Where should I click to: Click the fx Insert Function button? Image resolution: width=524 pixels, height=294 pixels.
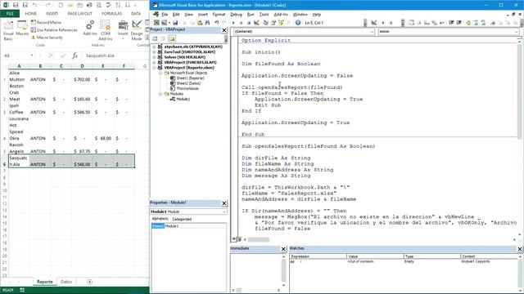75,56
